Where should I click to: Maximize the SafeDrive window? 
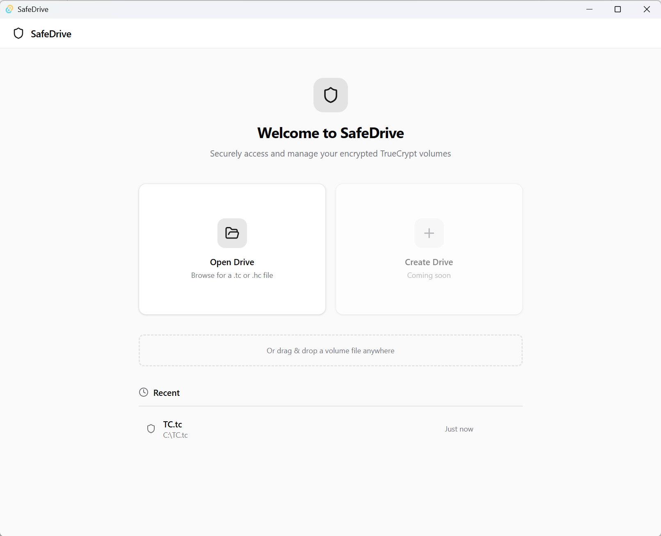[x=618, y=9]
